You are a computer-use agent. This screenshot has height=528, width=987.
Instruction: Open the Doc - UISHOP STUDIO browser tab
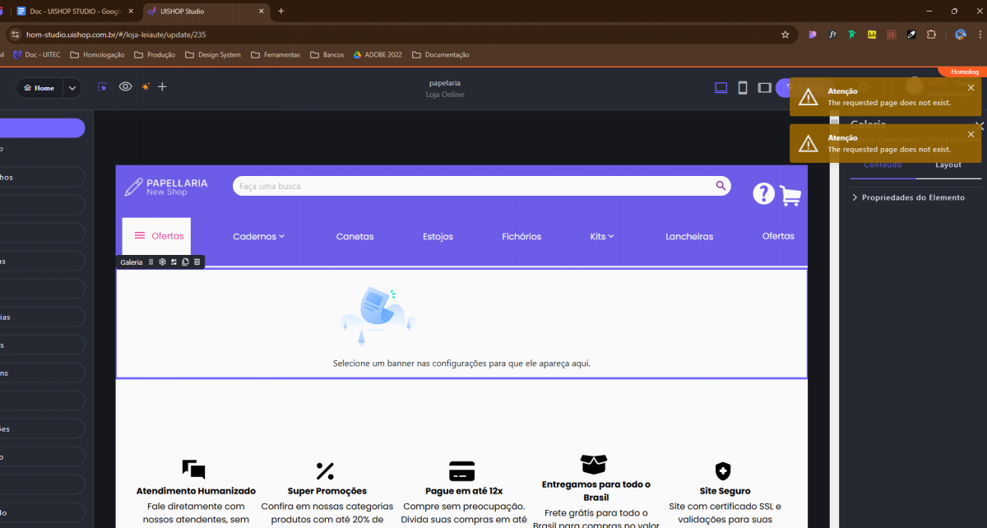click(76, 12)
